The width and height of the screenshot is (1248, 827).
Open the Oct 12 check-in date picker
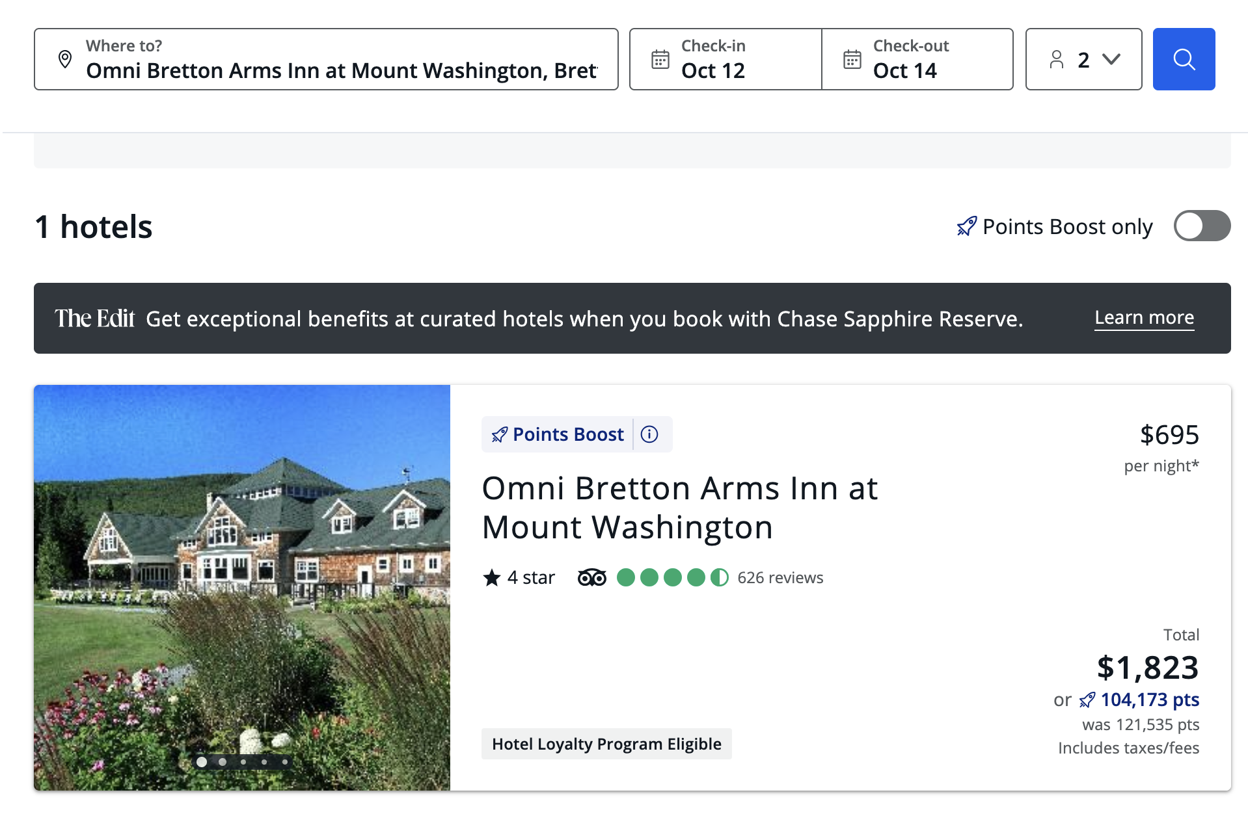[712, 70]
